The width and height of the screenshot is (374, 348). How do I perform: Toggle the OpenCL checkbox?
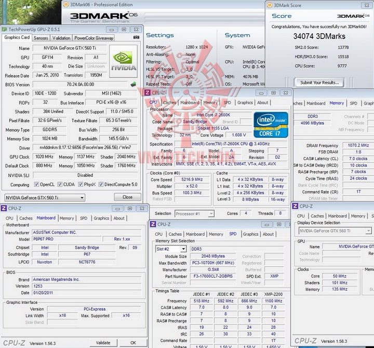tap(36, 184)
